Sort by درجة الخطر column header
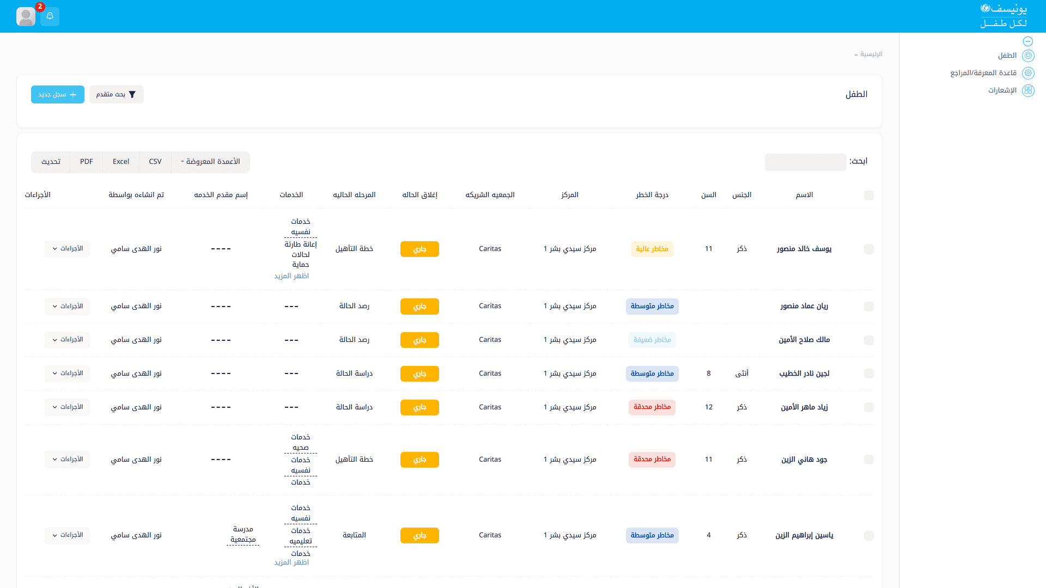The height and width of the screenshot is (588, 1046). click(652, 195)
